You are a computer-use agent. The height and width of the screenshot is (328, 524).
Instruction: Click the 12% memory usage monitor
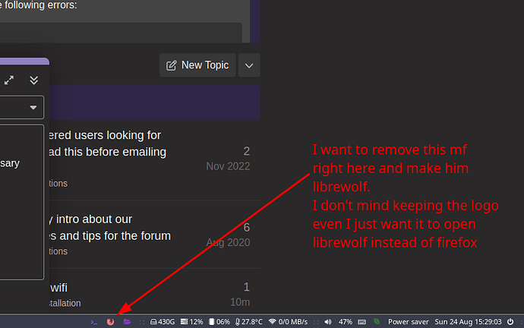click(191, 321)
